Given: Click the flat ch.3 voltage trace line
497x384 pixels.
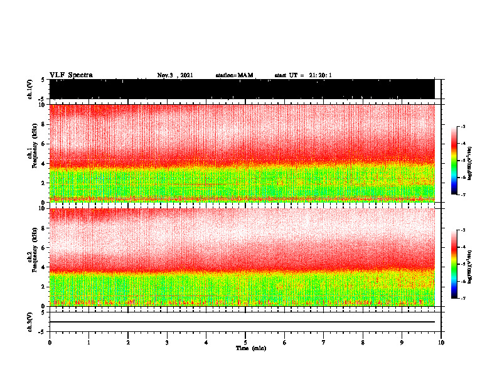Looking at the screenshot, I should [242, 322].
